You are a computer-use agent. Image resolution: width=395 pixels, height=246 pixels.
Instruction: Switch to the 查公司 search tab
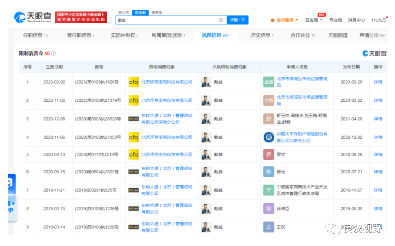coord(124,12)
